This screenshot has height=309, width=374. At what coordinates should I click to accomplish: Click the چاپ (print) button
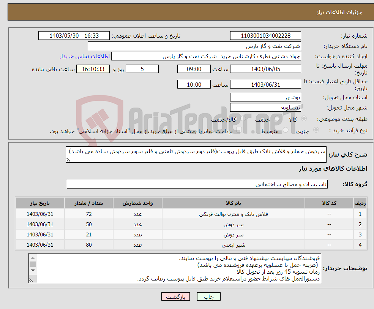pos(209,296)
